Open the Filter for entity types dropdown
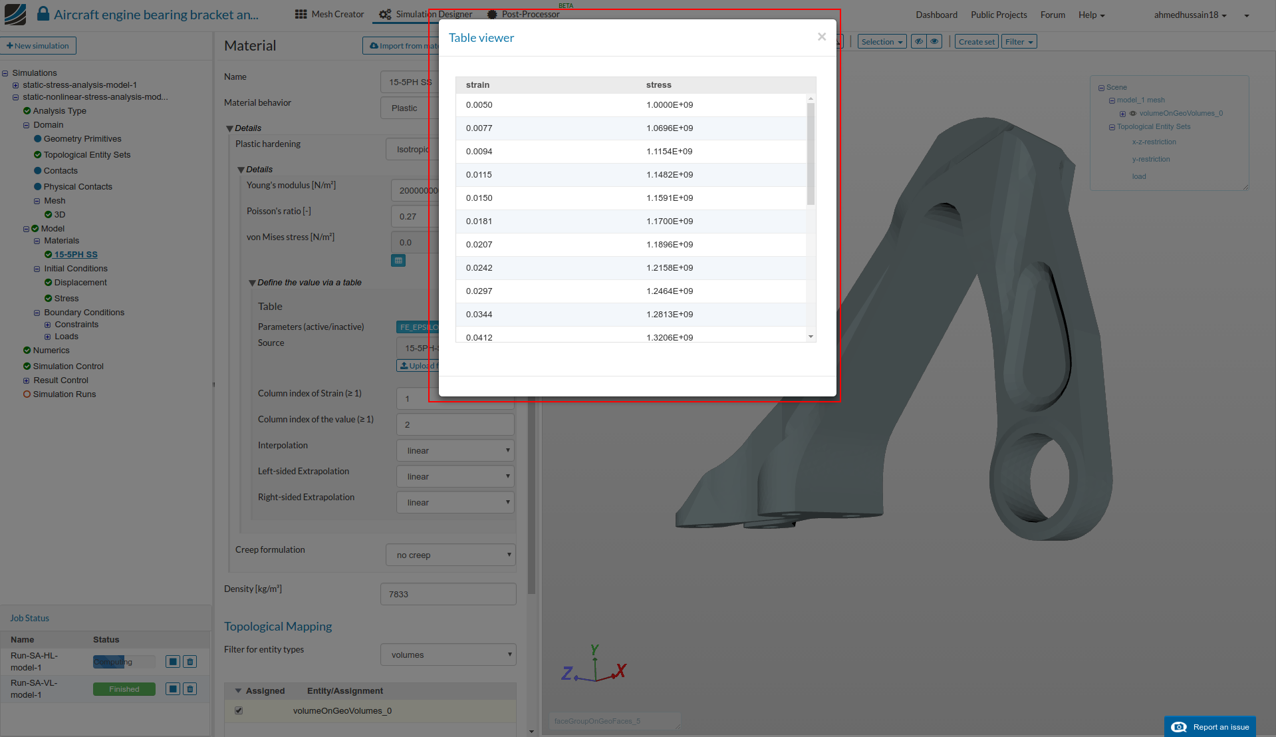The height and width of the screenshot is (737, 1276). click(x=448, y=655)
